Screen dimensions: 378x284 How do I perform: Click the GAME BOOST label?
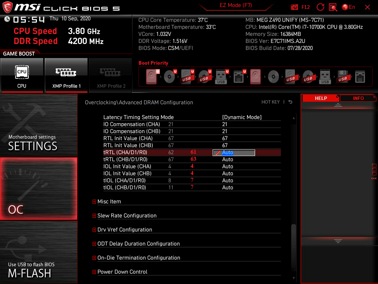(19, 54)
